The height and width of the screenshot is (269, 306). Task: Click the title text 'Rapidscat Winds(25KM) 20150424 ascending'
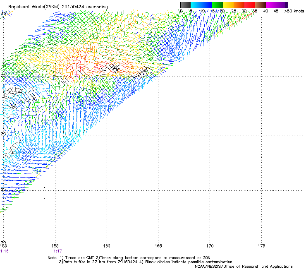pos(58,7)
